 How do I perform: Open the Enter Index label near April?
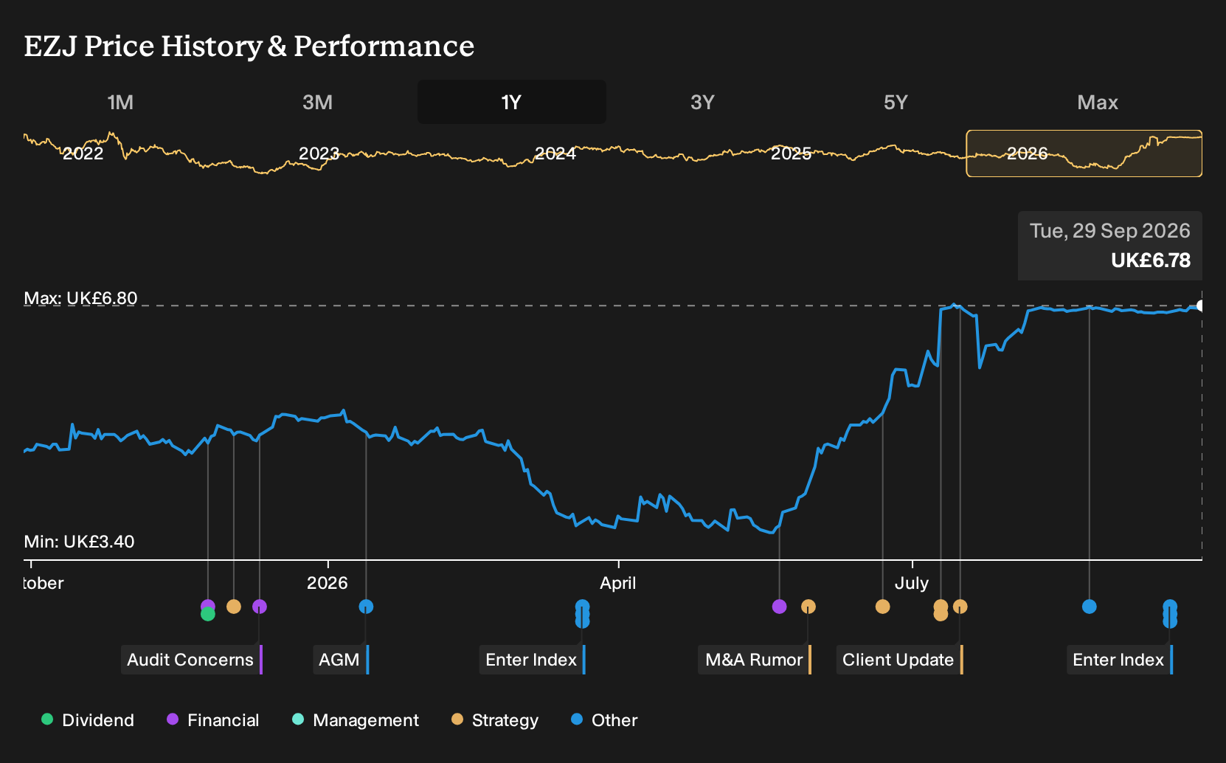tap(533, 660)
